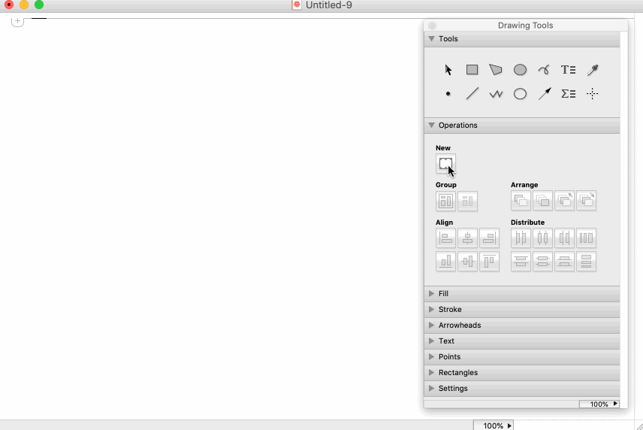
Task: Choose the filled polygon tool
Action: [x=496, y=70]
